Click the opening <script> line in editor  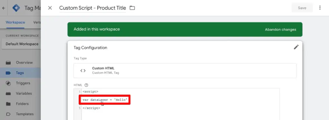click(90, 91)
